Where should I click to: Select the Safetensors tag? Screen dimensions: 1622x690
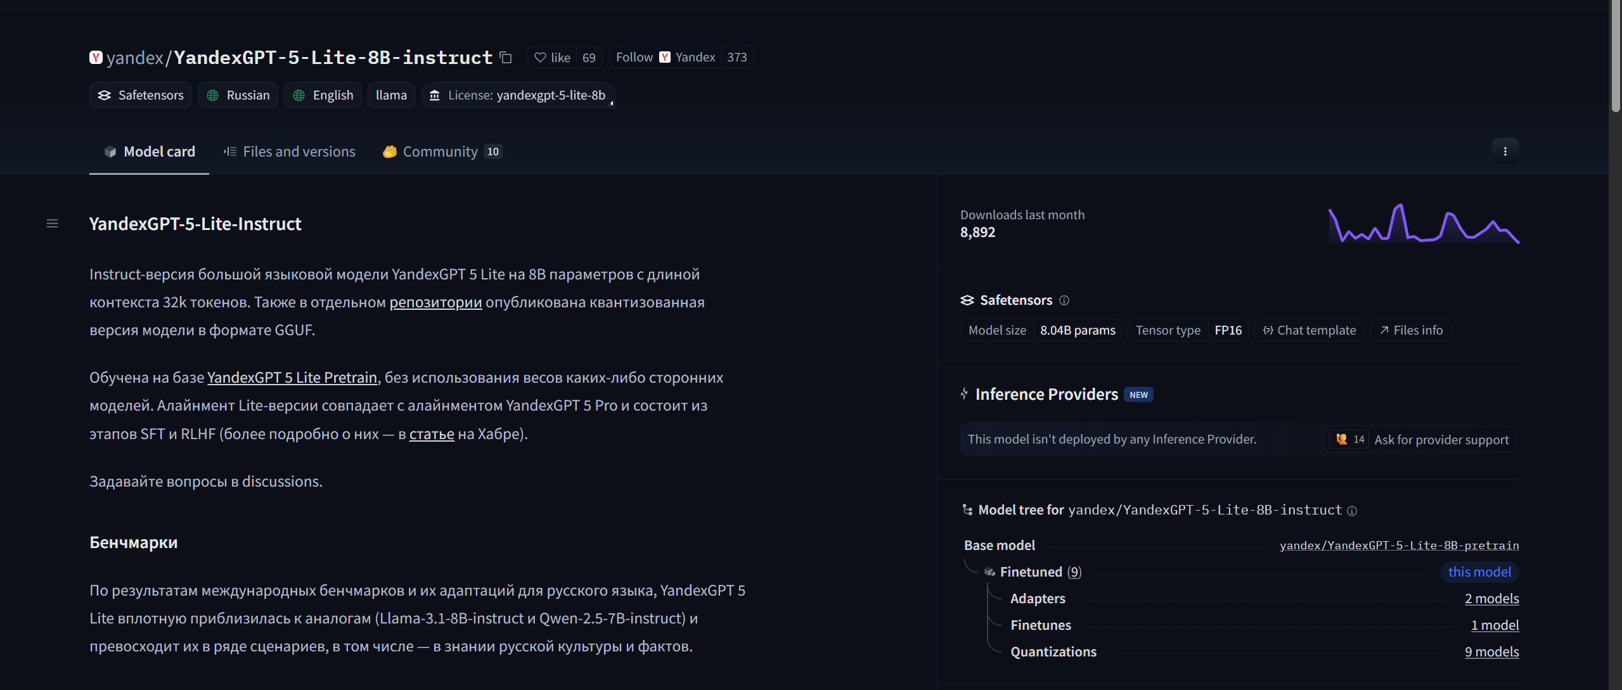(140, 95)
